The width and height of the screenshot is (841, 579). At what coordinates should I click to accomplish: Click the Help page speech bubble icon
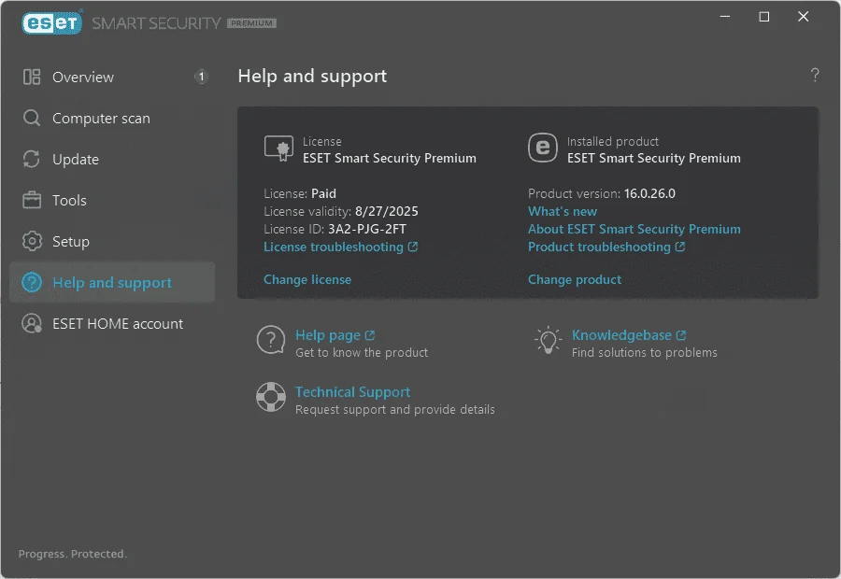pos(271,341)
